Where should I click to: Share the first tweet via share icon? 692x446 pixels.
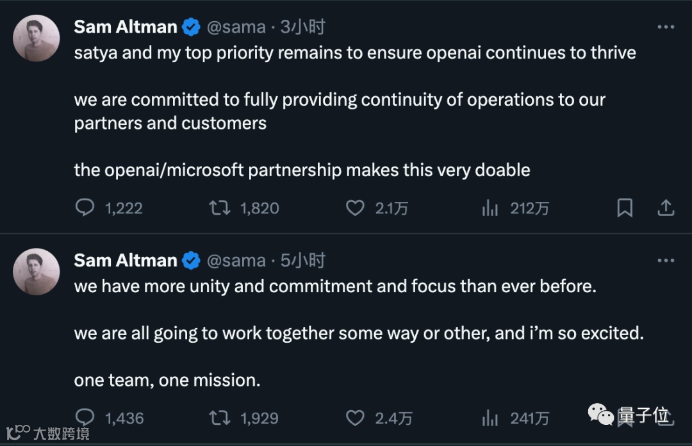pos(666,208)
